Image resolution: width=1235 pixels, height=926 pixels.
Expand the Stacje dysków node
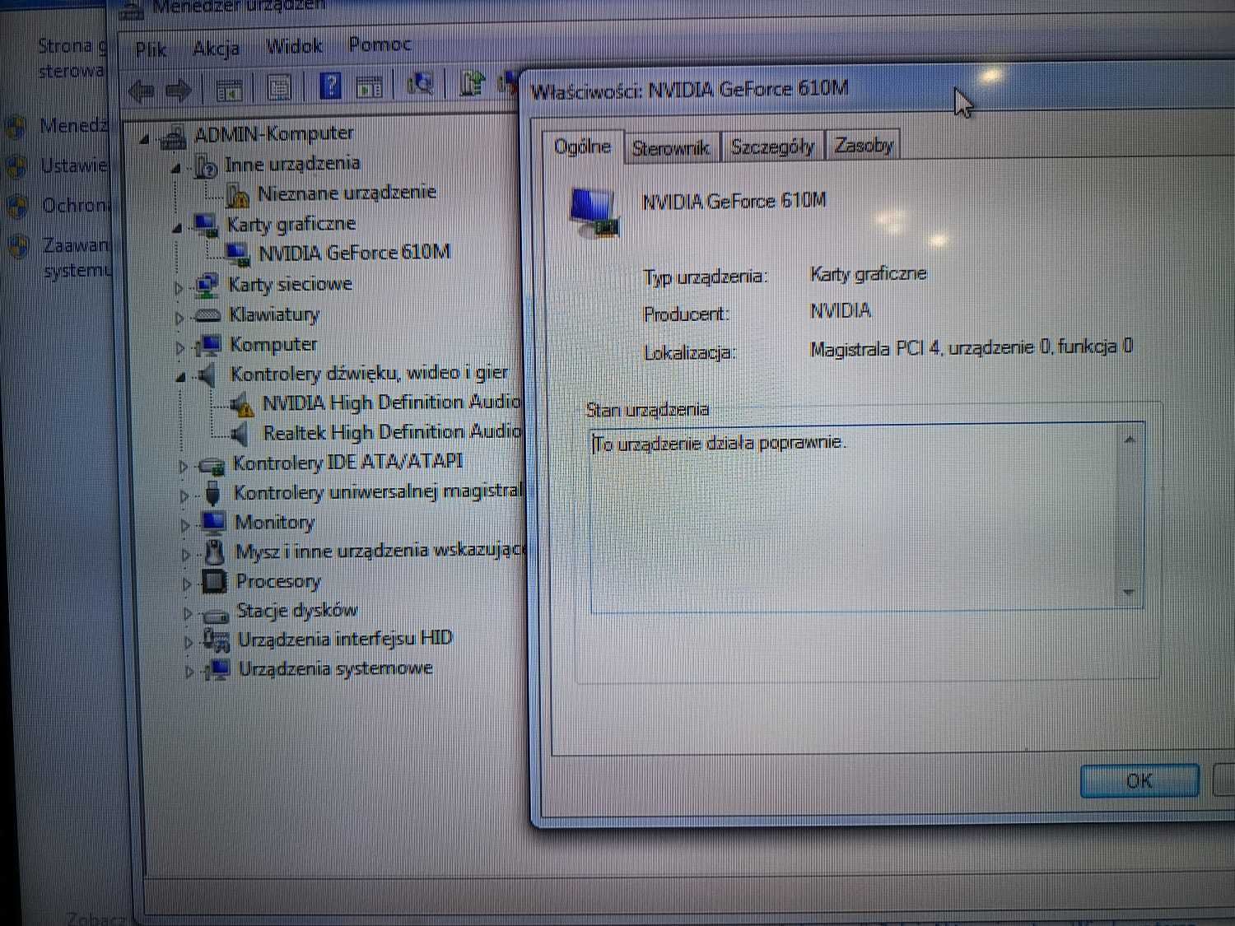(188, 614)
